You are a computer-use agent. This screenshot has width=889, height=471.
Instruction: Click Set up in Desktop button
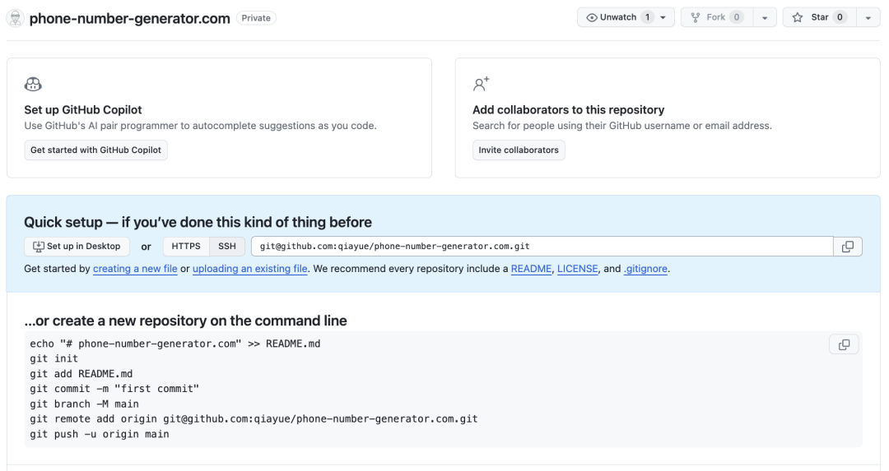(x=77, y=247)
